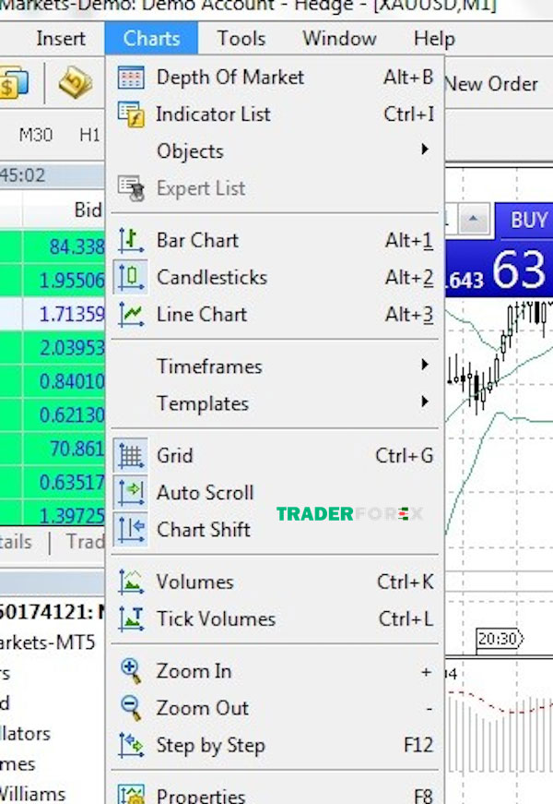This screenshot has height=804, width=553.
Task: Click the volume up arrow beside BUY
Action: tap(473, 220)
